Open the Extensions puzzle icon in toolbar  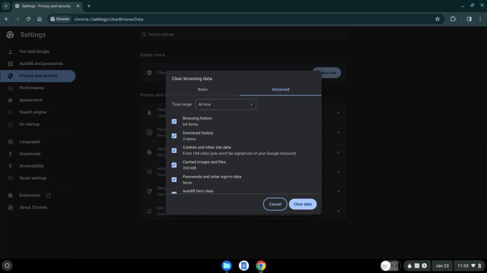tap(453, 19)
